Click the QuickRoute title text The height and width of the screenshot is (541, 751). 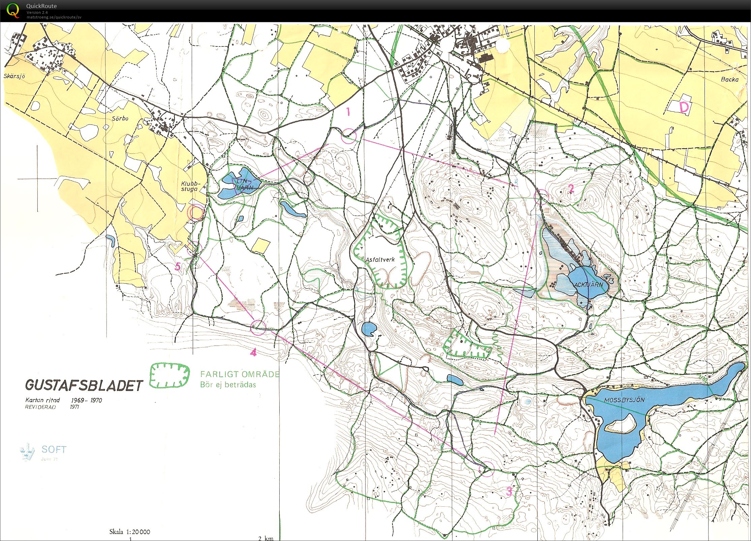coord(41,6)
